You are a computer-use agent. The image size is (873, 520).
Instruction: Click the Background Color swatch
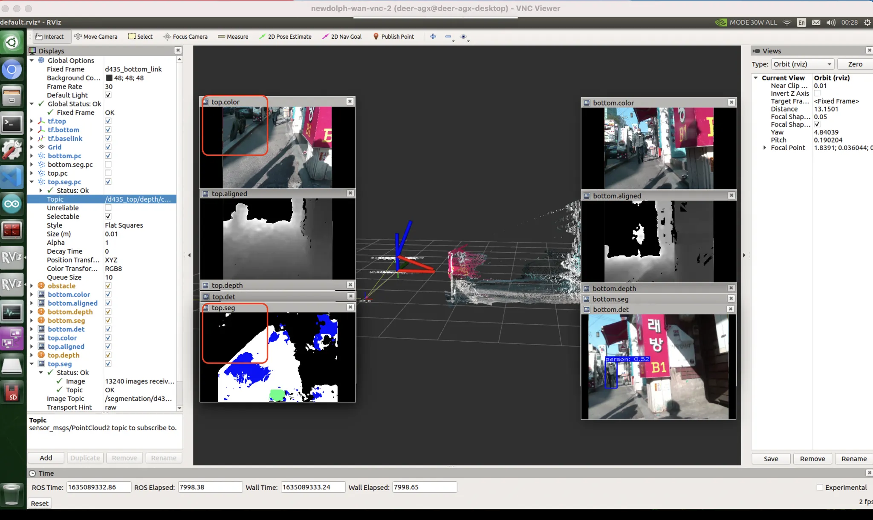[x=109, y=78]
